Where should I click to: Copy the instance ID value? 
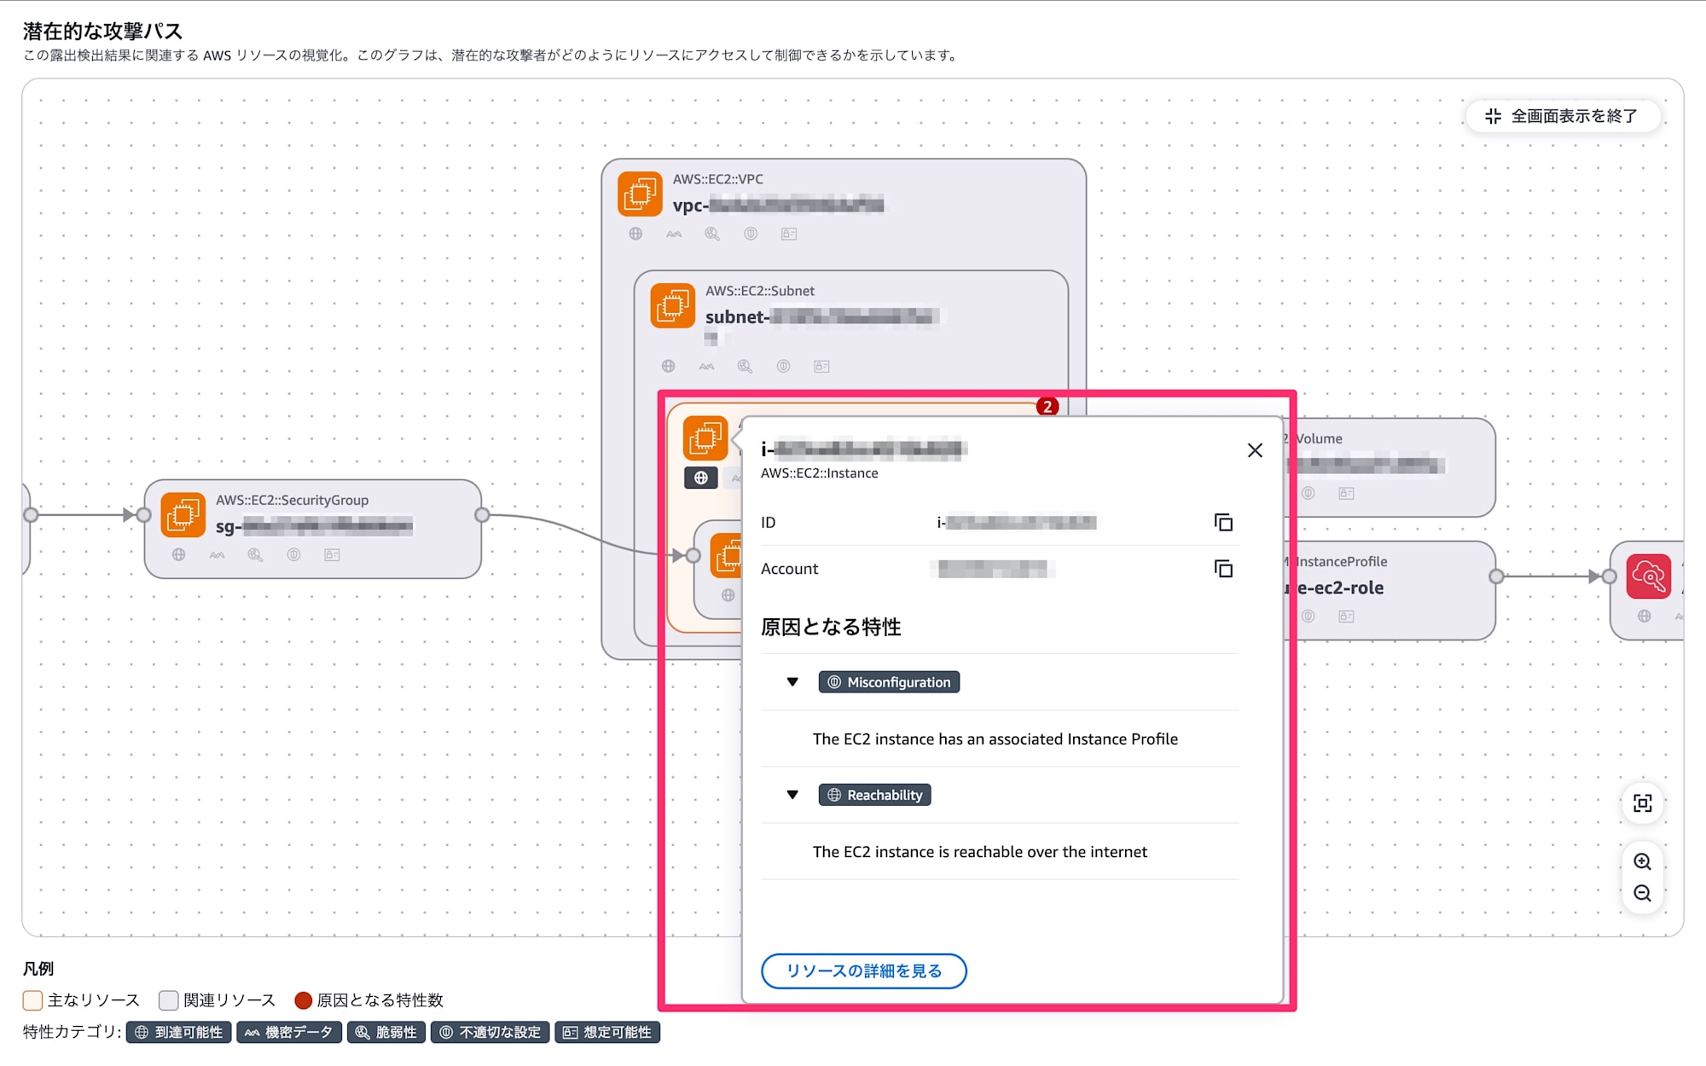[1223, 522]
